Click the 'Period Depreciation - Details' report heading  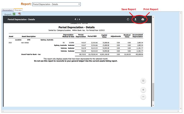click(76, 27)
